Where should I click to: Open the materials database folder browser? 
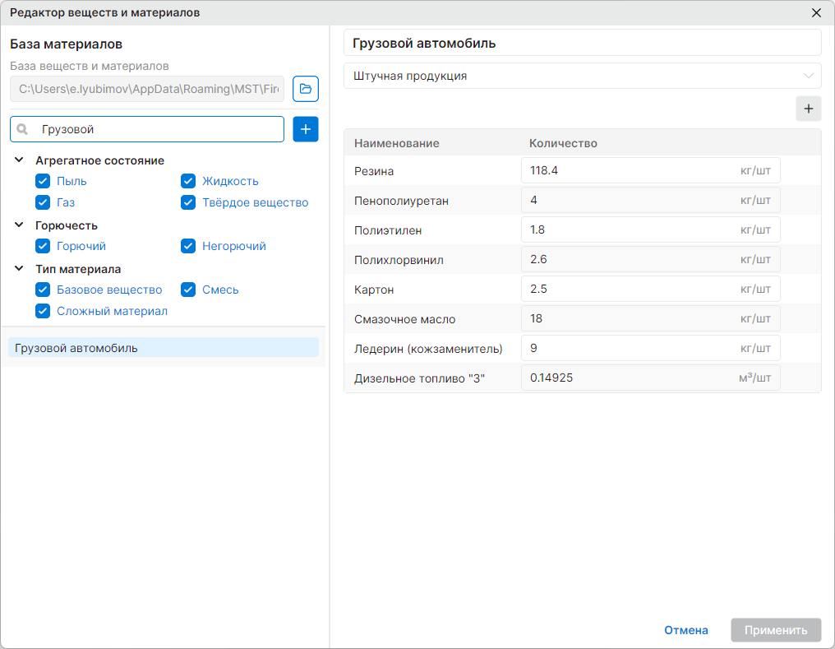click(x=306, y=89)
